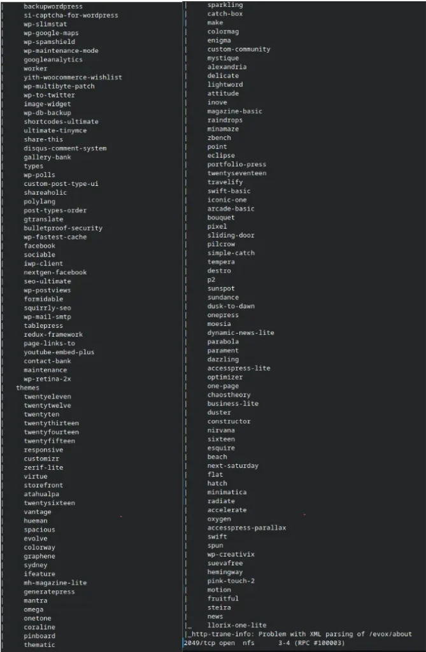Image resolution: width=426 pixels, height=652 pixels.
Task: Select the wp-google-maps text line
Action: [x=51, y=33]
